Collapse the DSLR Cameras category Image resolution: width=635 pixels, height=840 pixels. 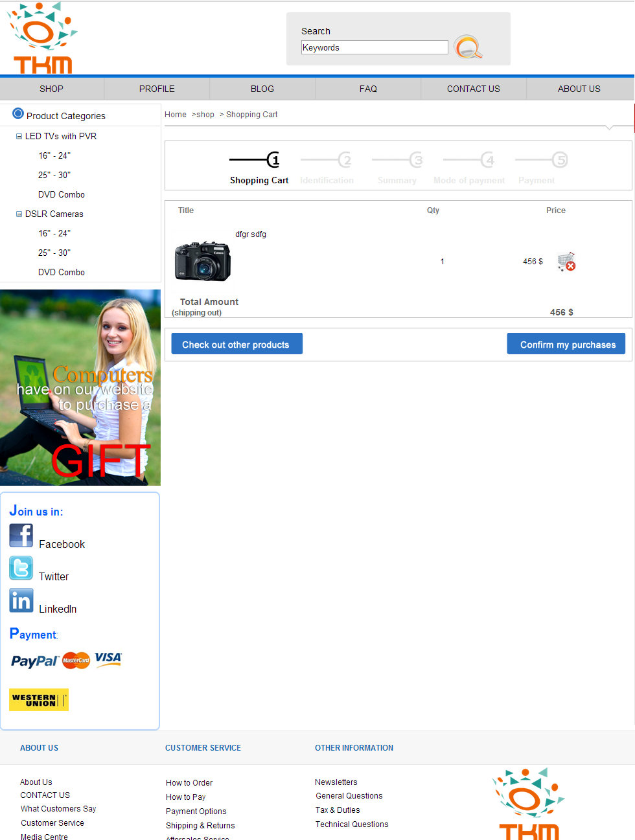tap(19, 214)
